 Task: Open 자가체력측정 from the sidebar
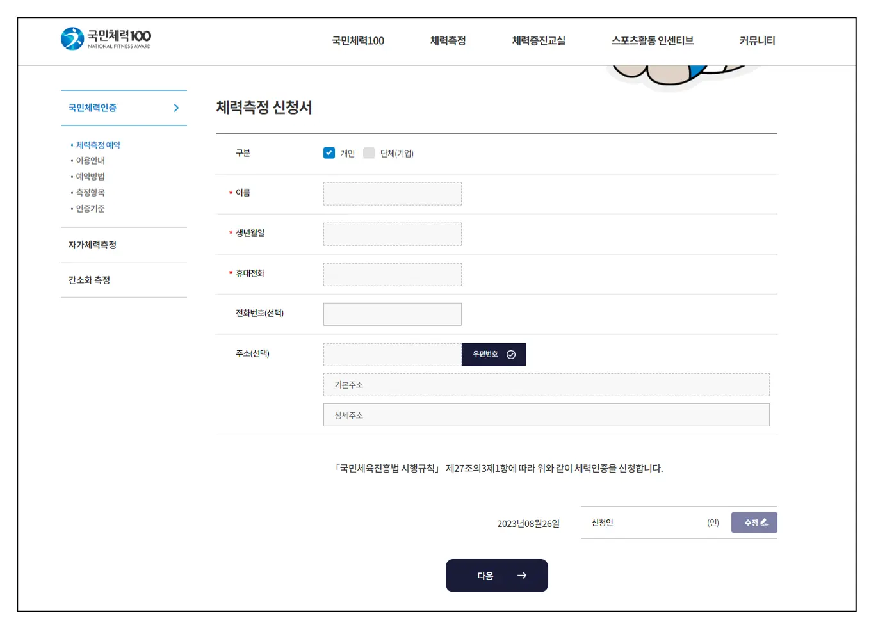coord(92,245)
